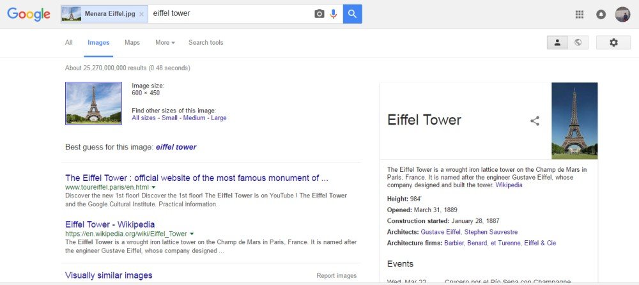Screen dimensions: 639x285
Task: Click the uploaded Eiffel Tower thumbnail
Action: point(93,103)
